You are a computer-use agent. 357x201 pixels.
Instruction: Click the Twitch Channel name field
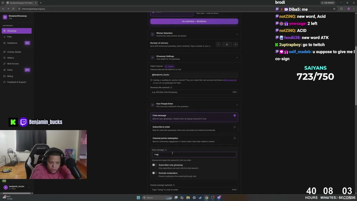(x=194, y=75)
